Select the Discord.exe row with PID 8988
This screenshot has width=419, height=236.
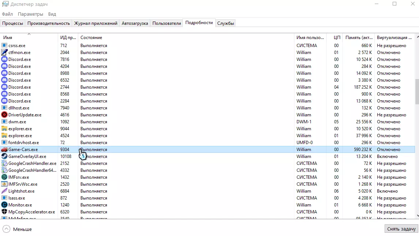coord(208,73)
